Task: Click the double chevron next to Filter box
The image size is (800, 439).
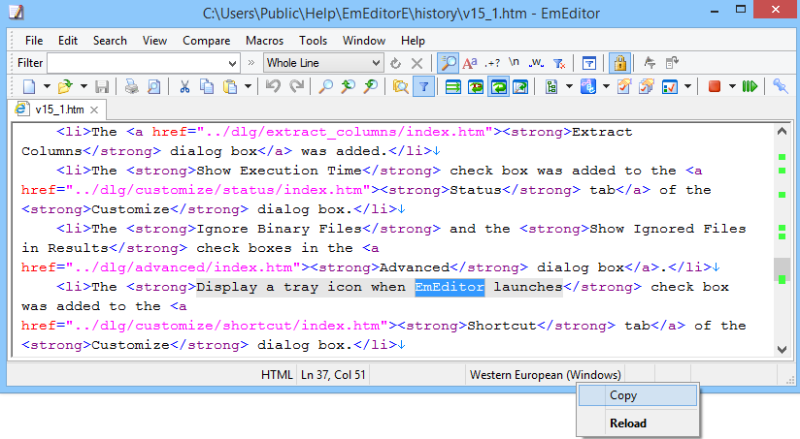Action: point(251,63)
